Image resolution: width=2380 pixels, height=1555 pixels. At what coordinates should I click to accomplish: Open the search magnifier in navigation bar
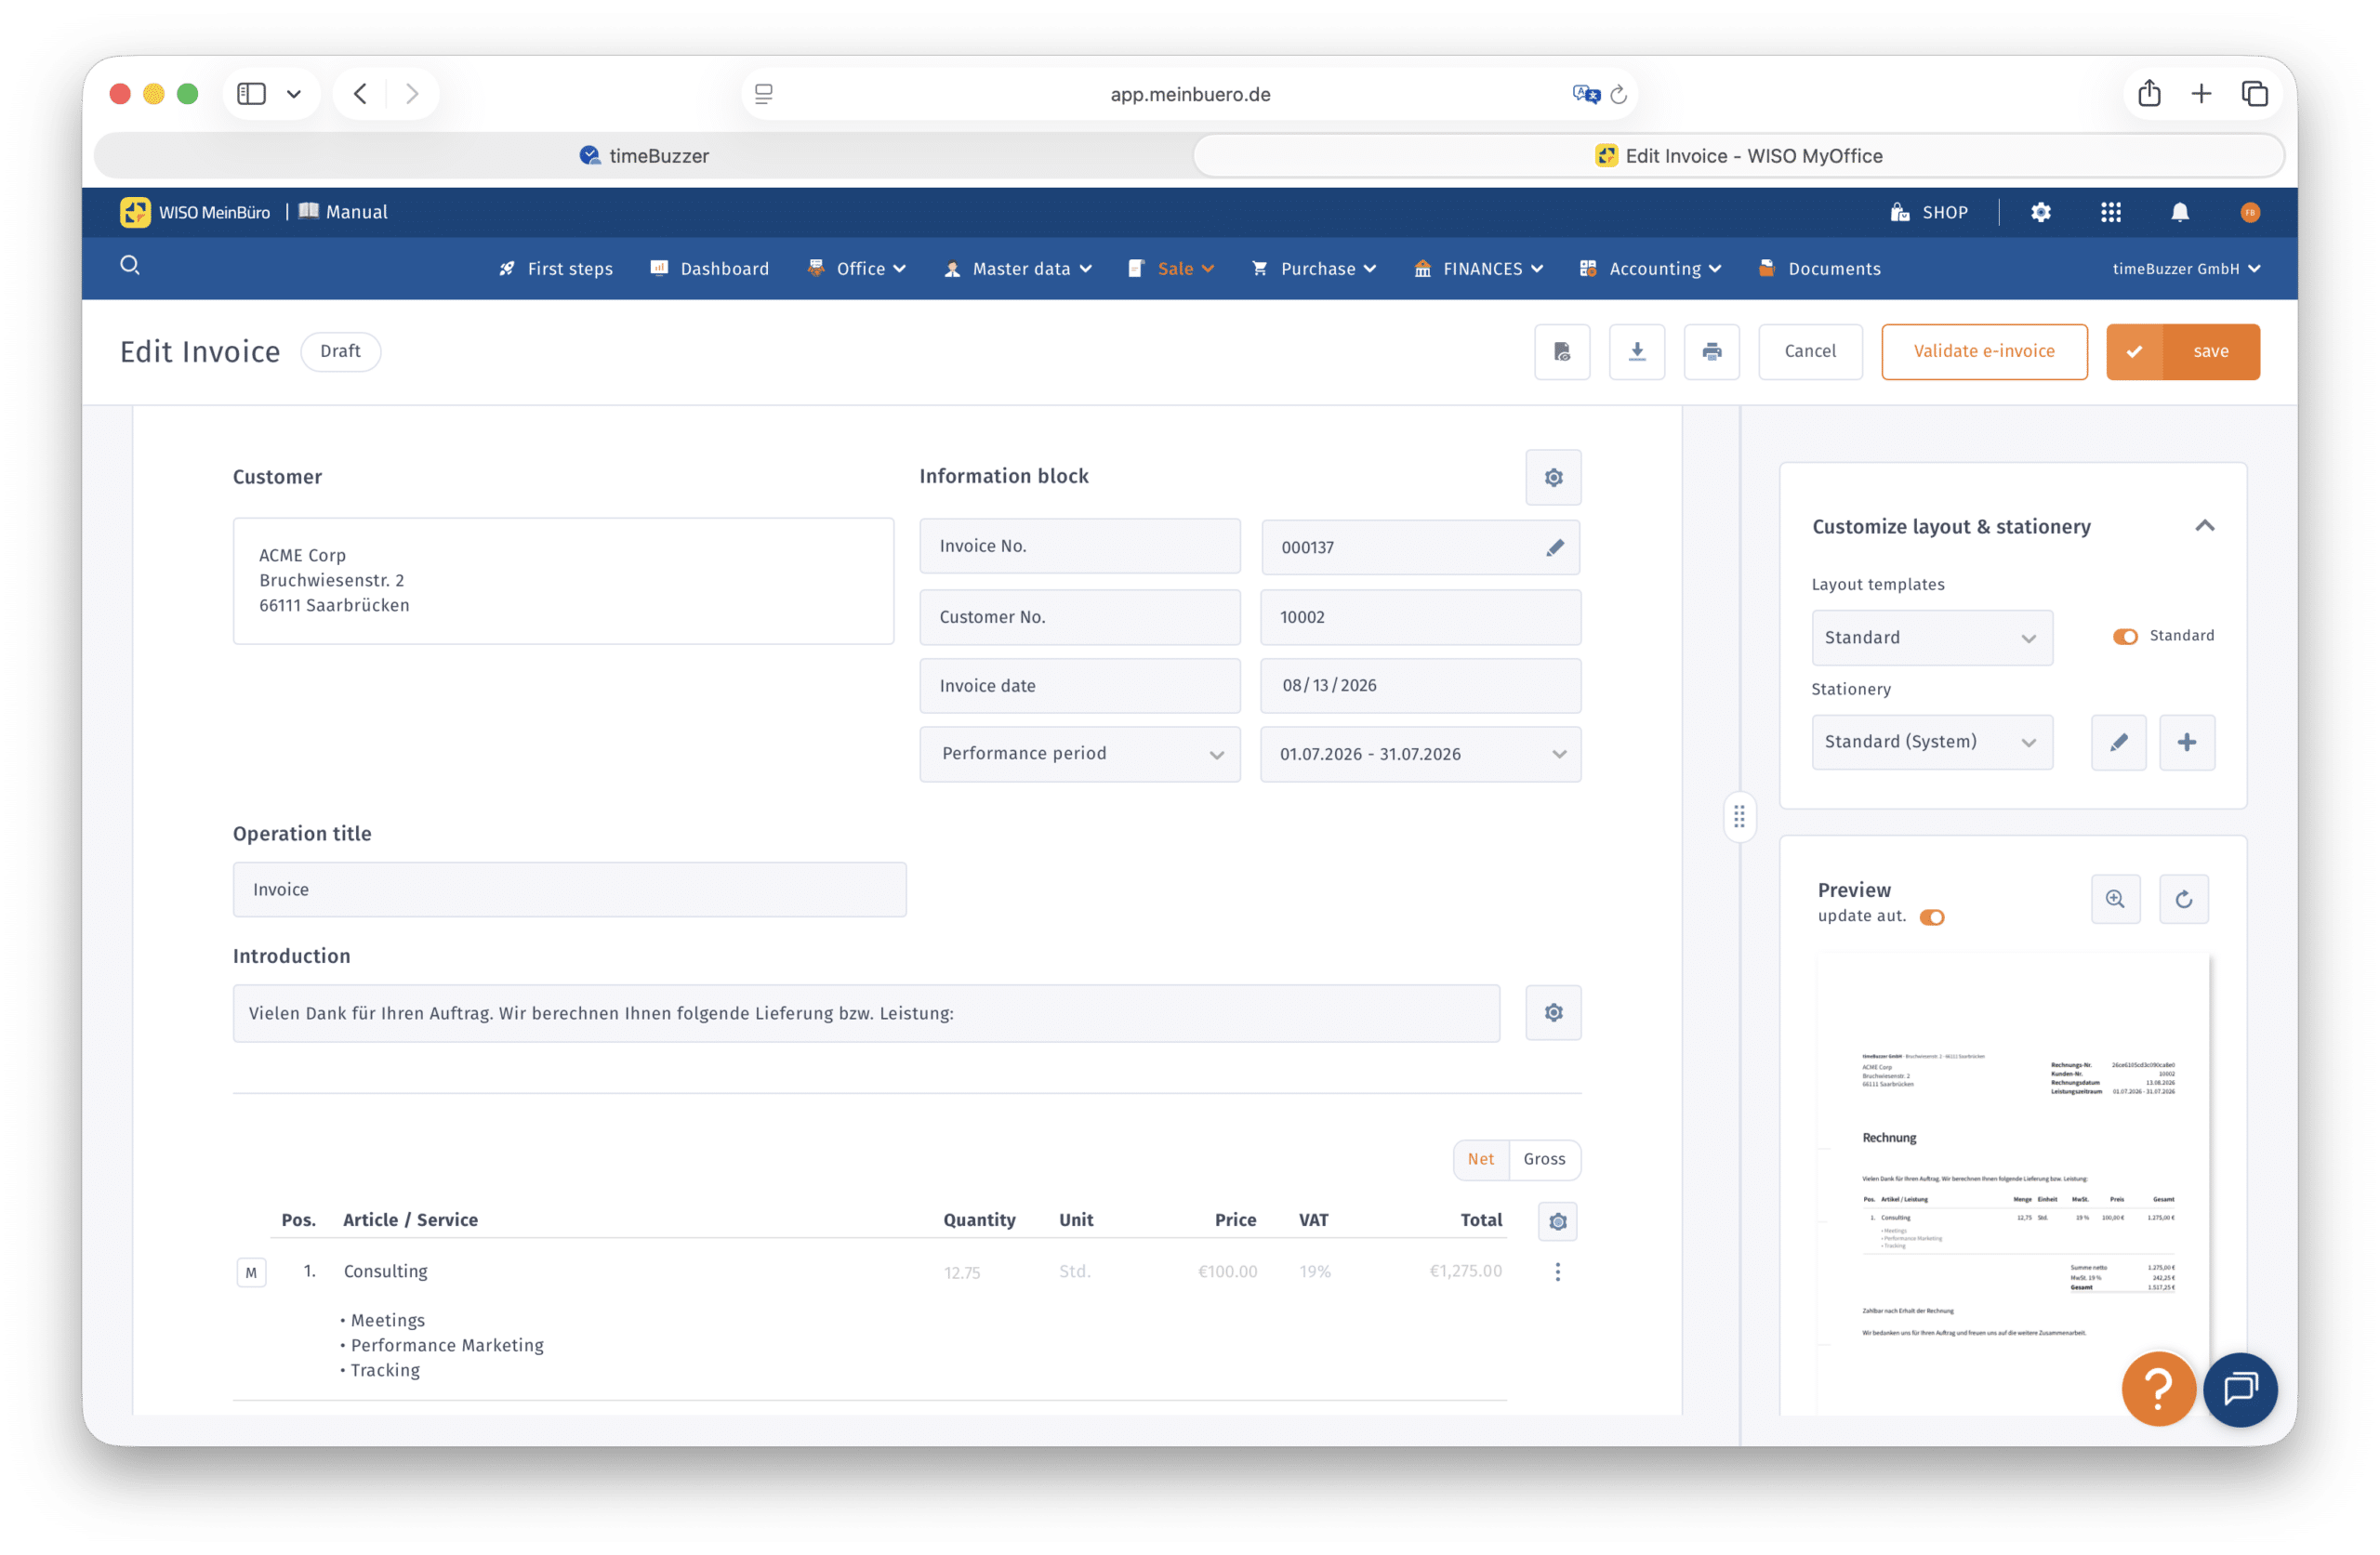(130, 265)
